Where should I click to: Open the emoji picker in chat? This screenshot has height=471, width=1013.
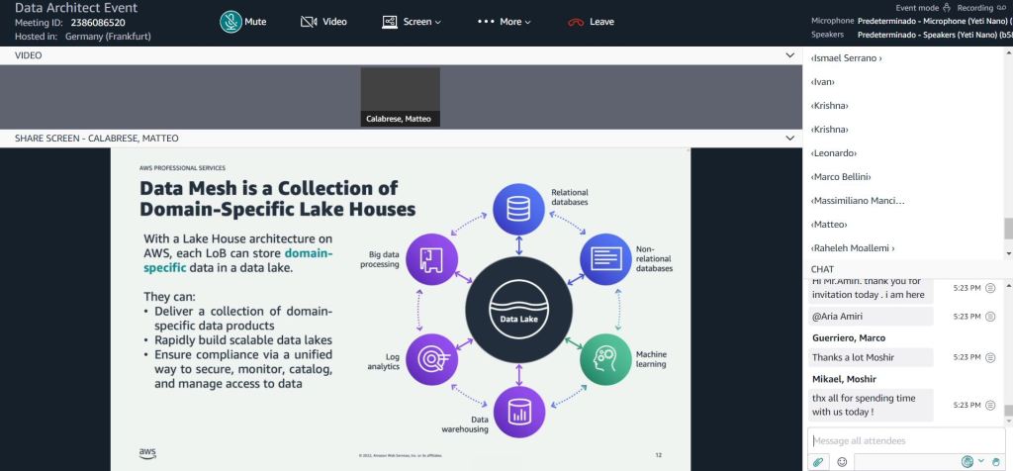(842, 461)
